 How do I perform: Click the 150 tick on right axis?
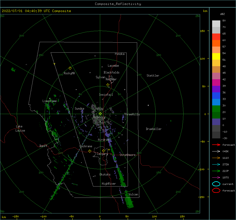pyautogui.click(x=202, y=31)
